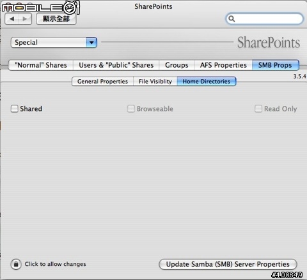Toggle the Browseable checkbox
Screen dimensions: 307x280
131,108
